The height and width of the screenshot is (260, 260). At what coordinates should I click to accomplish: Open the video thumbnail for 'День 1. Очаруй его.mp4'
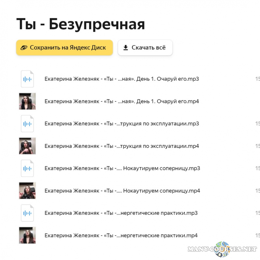(x=27, y=101)
